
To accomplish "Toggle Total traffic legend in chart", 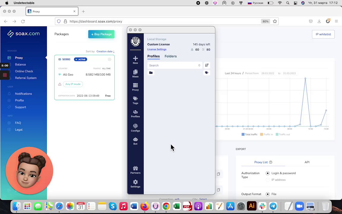I will tap(249, 135).
